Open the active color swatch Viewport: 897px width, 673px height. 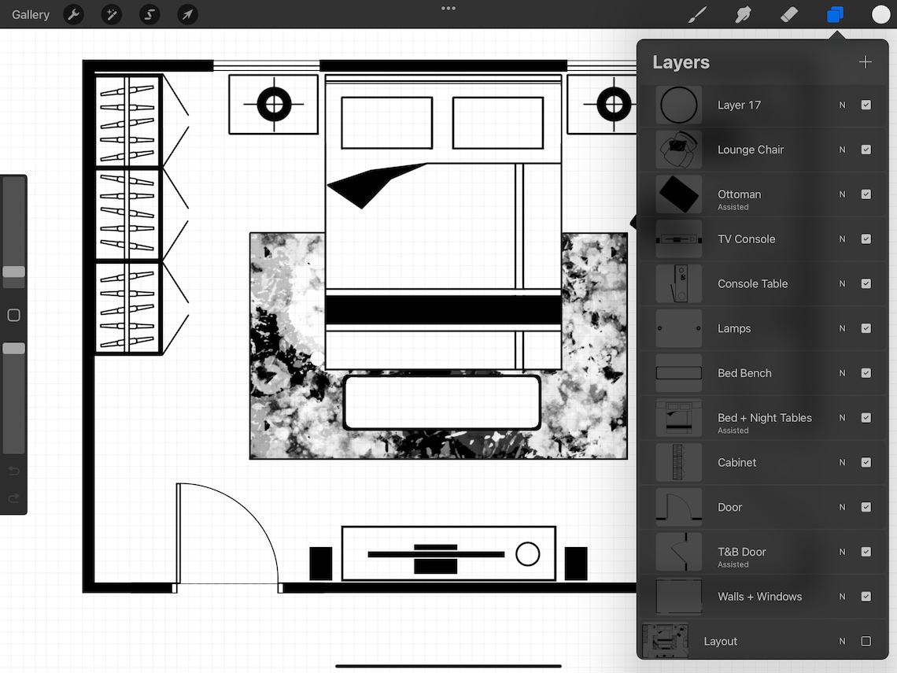[x=880, y=14]
